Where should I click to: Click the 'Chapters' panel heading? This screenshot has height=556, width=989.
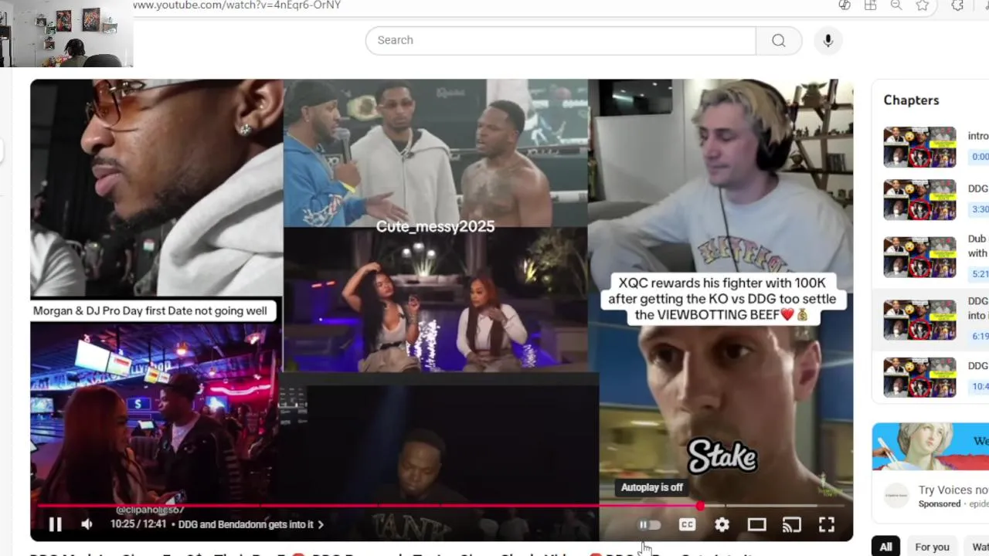(911, 100)
